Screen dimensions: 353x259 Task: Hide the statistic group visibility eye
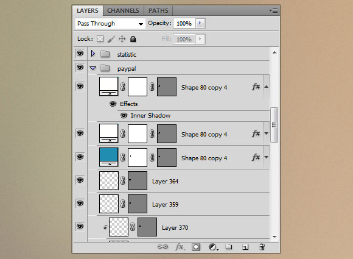pos(80,54)
